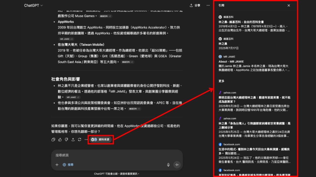Screen dimensions: 316x177
Task: Click the 資料來源 sources button
Action: click(101, 140)
